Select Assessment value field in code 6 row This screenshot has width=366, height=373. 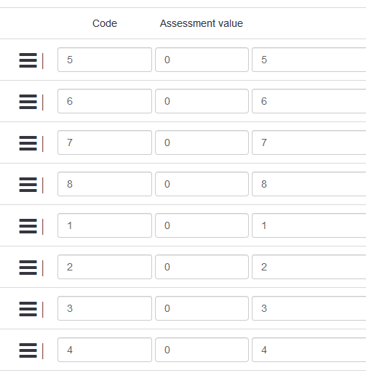tap(202, 101)
